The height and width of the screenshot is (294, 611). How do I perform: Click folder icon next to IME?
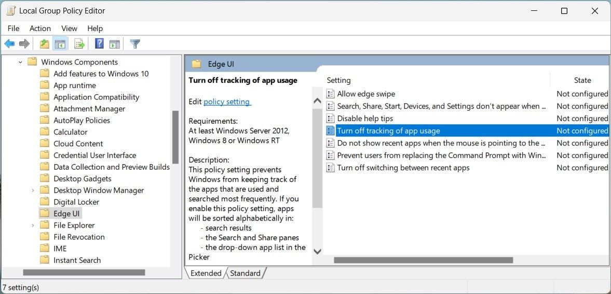(x=45, y=248)
